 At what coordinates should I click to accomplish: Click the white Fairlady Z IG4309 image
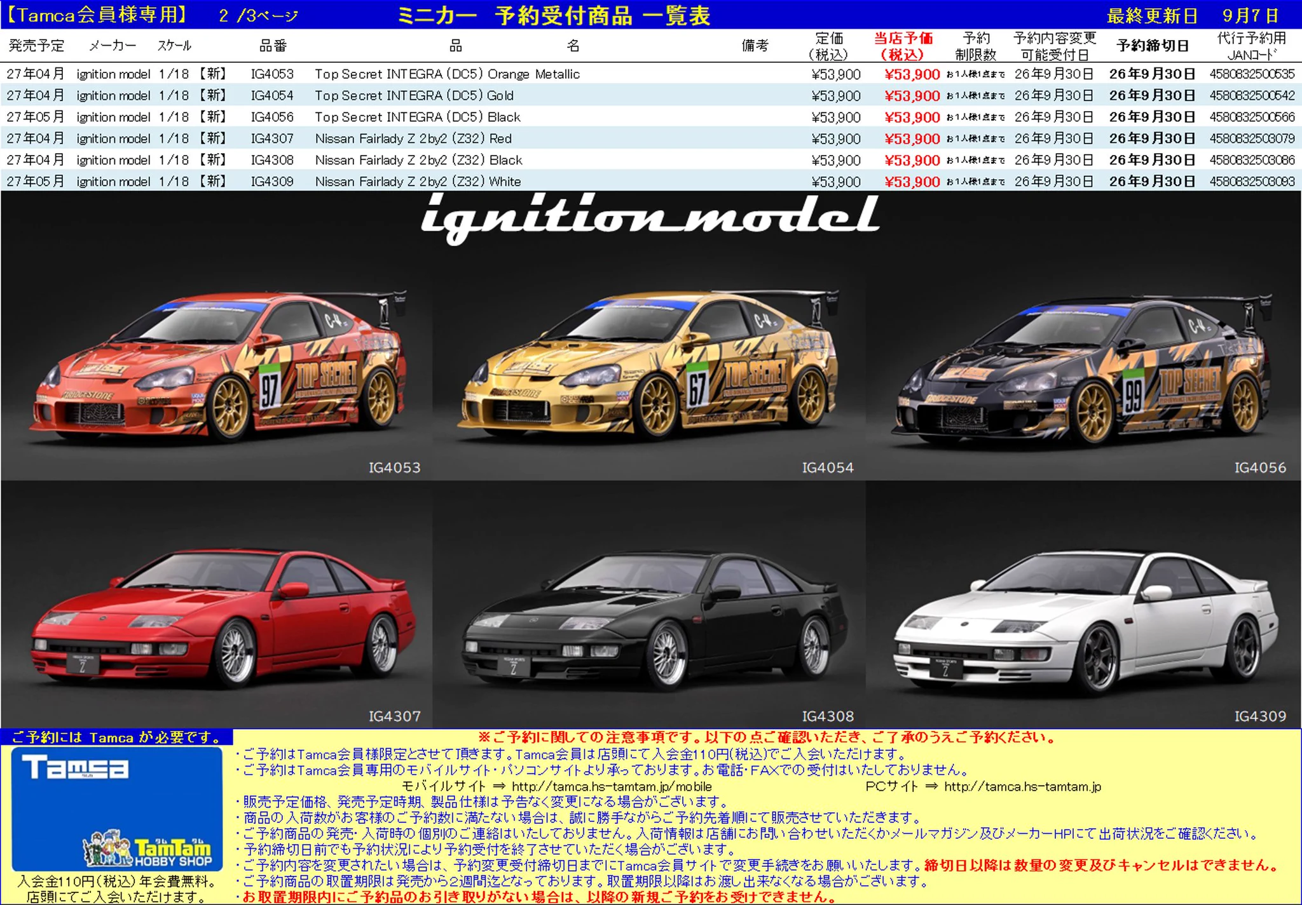pyautogui.click(x=1086, y=622)
